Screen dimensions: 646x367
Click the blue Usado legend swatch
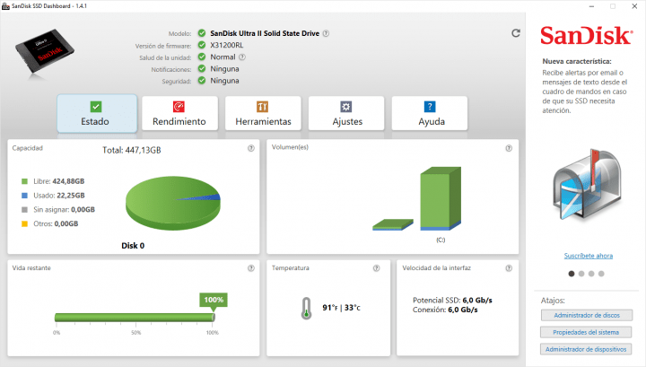point(24,196)
